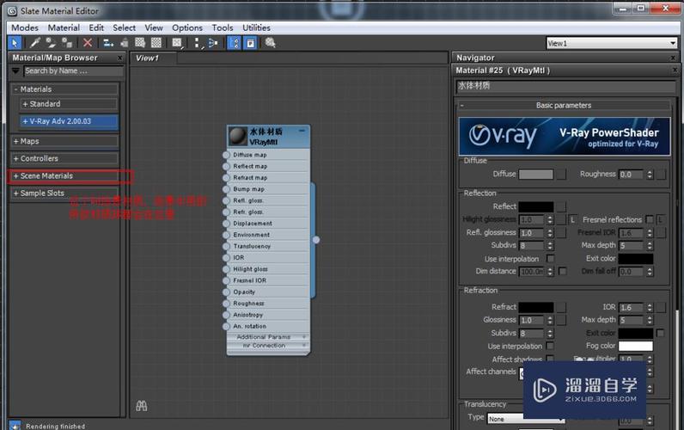684x430 pixels.
Task: Click Roughness map slot button
Action: [x=662, y=175]
